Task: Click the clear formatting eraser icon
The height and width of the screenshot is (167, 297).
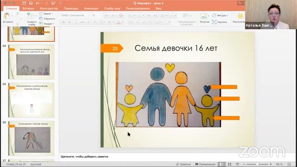Action: (121, 15)
